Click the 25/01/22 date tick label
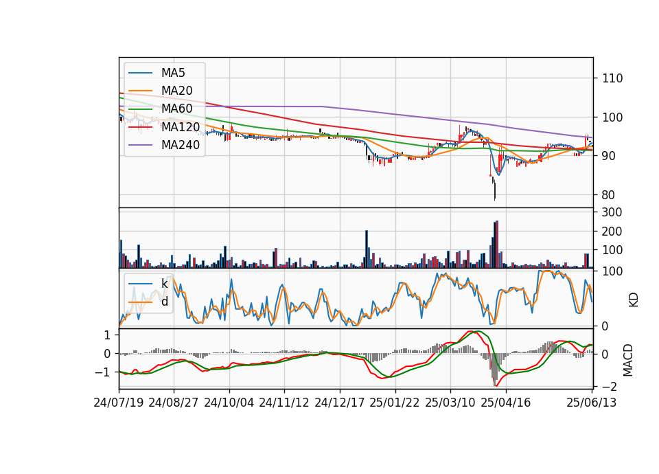659x474 pixels. 395,403
